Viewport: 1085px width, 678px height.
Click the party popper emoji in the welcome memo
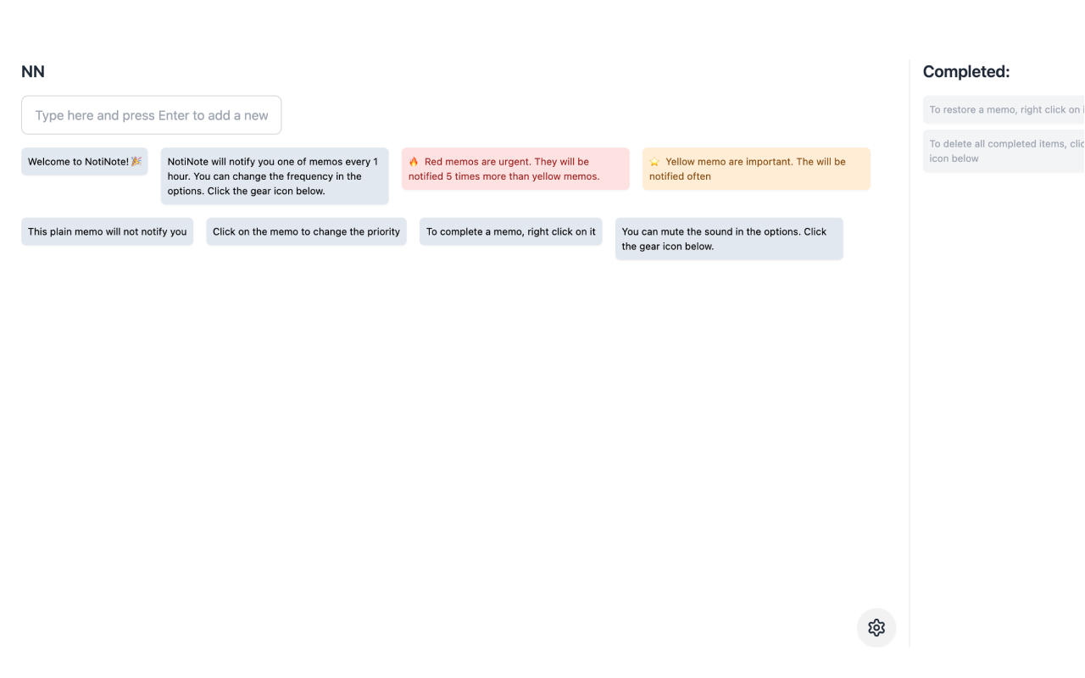pyautogui.click(x=135, y=161)
